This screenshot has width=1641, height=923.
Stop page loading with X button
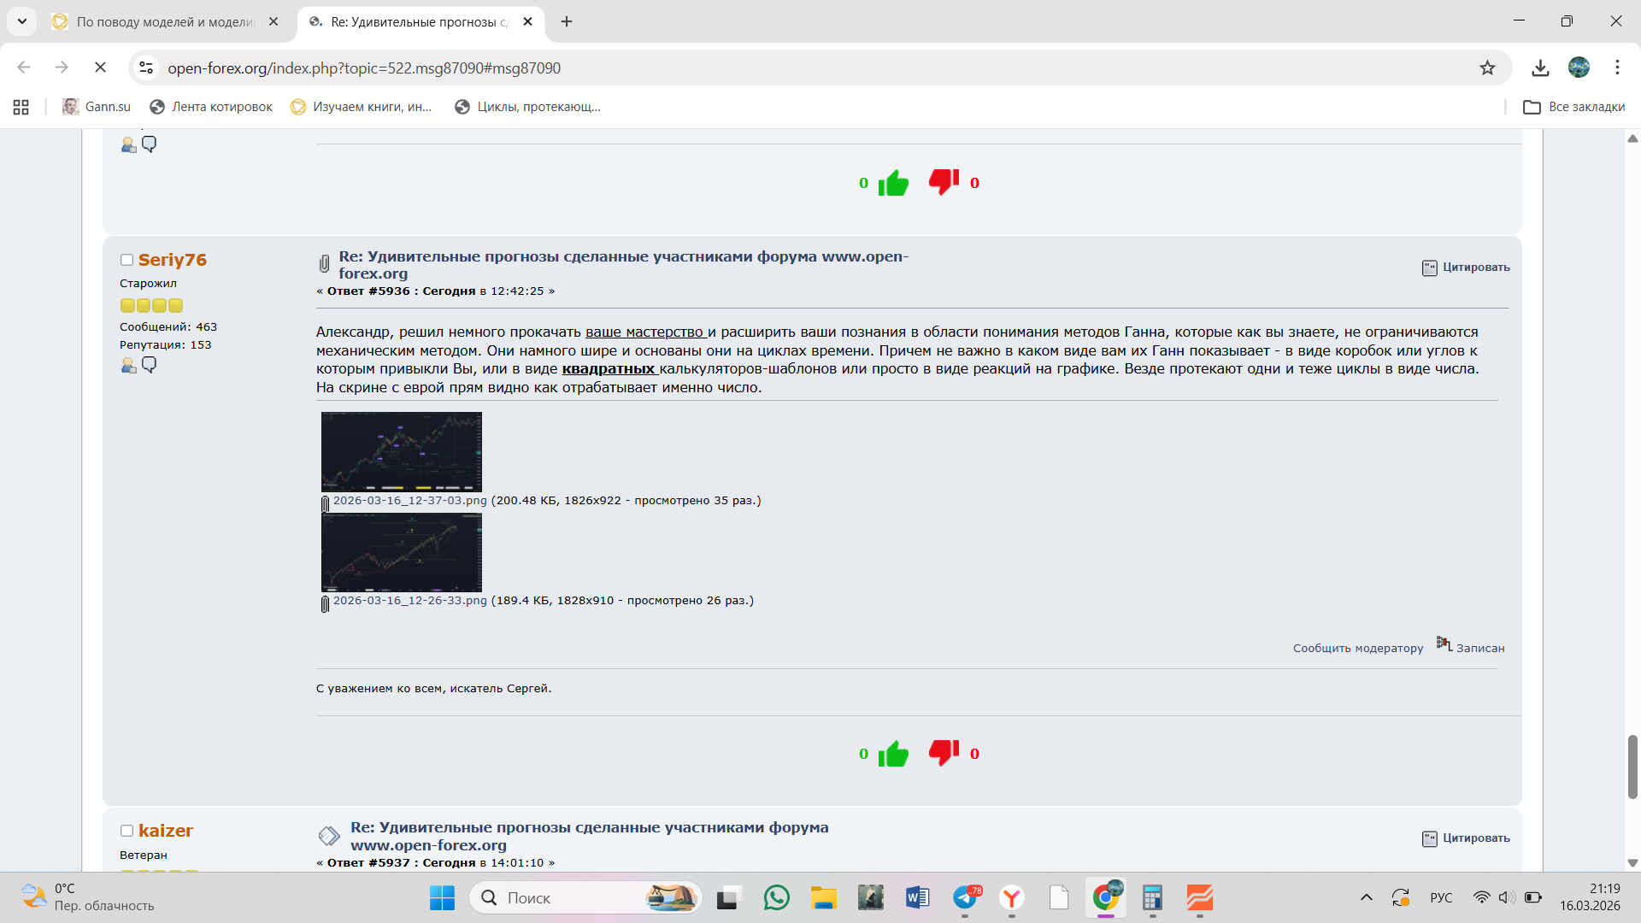pyautogui.click(x=100, y=68)
